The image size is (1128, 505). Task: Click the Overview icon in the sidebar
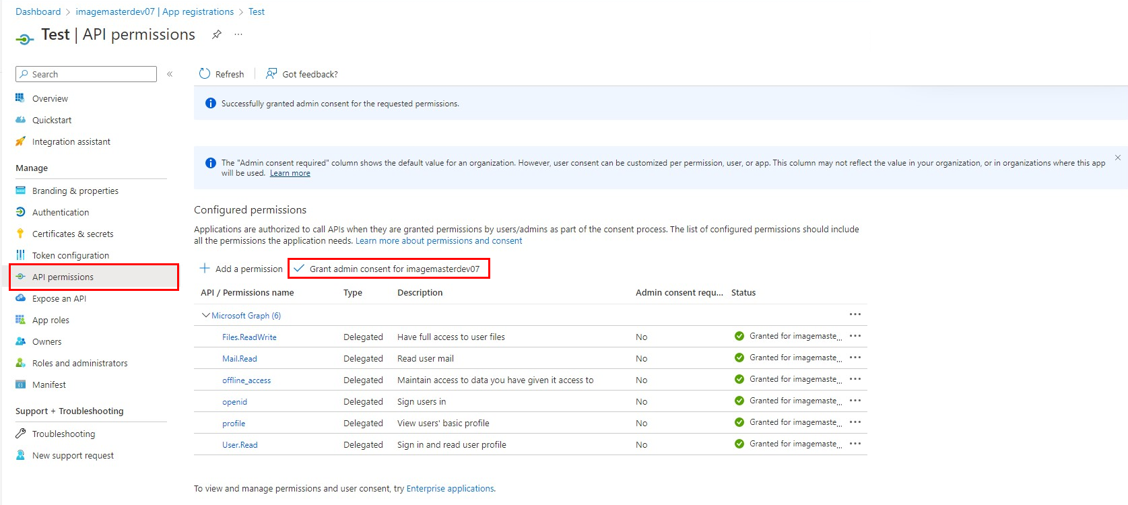(20, 98)
